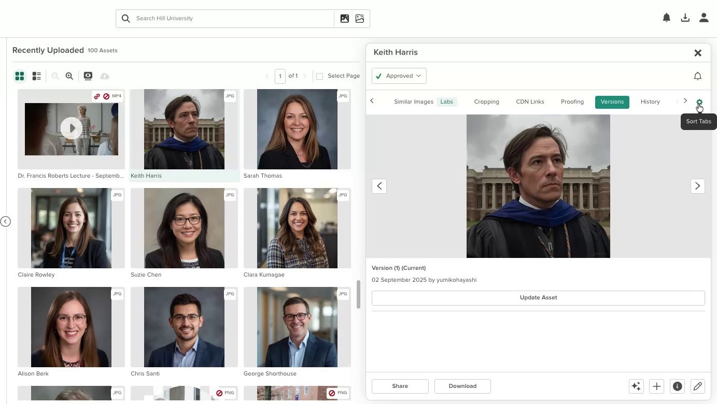Click the Share button
The width and height of the screenshot is (717, 404).
point(400,386)
